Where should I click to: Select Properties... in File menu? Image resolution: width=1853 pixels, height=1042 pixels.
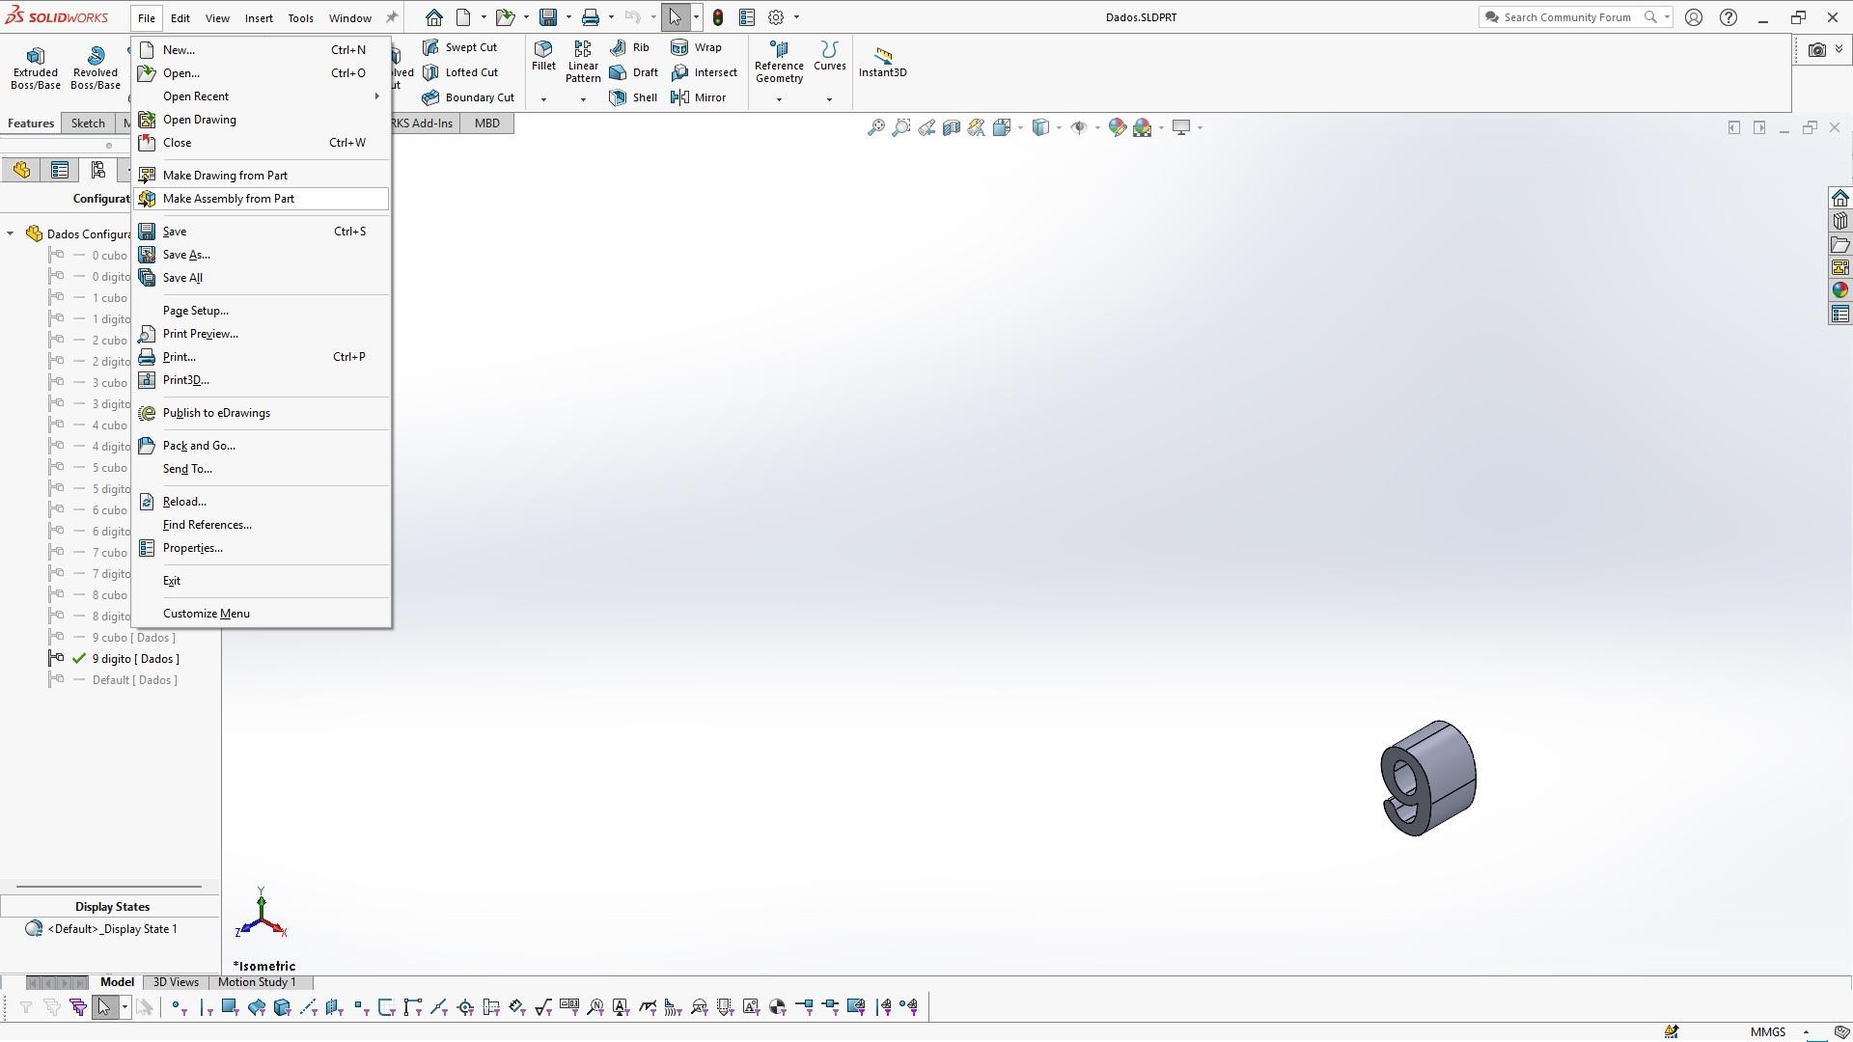pyautogui.click(x=261, y=548)
